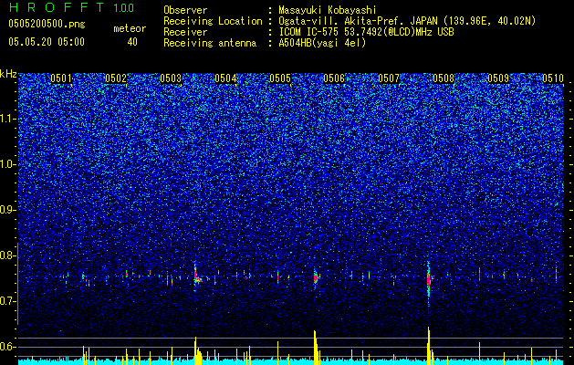Click the meteor echo just before 0506
This screenshot has width=574, height=365.
click(316, 278)
